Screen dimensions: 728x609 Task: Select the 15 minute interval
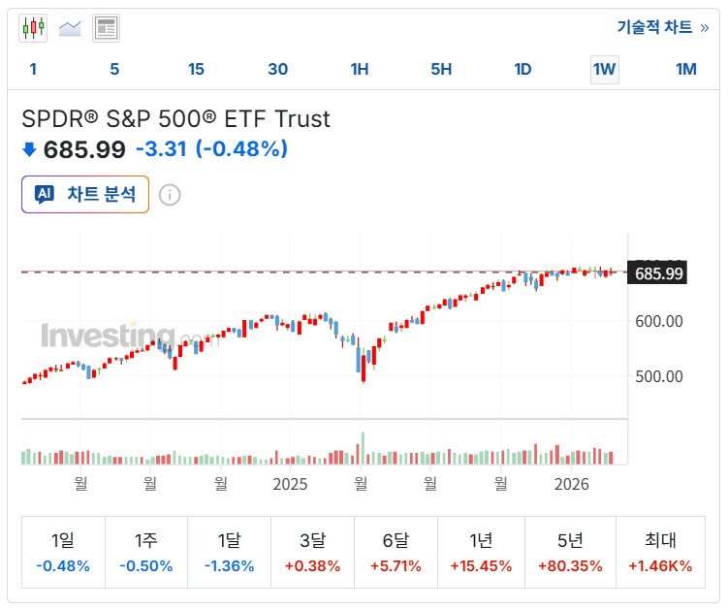[x=196, y=69]
